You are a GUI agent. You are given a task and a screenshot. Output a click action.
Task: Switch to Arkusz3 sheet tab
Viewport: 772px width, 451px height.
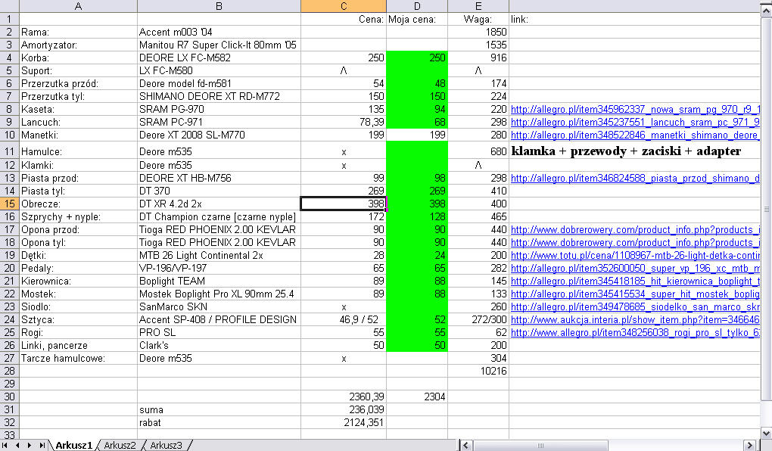tap(166, 445)
